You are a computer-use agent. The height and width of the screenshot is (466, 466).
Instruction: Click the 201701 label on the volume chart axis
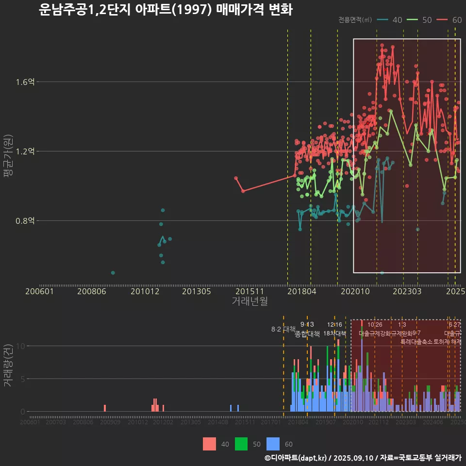pos(271,422)
